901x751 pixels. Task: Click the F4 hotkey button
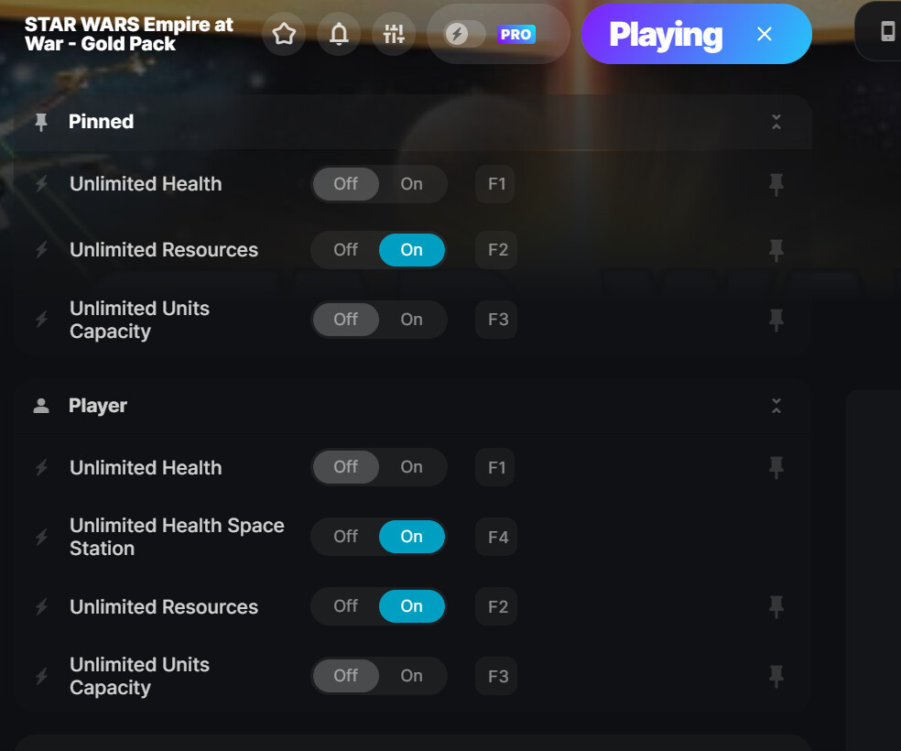(x=496, y=537)
